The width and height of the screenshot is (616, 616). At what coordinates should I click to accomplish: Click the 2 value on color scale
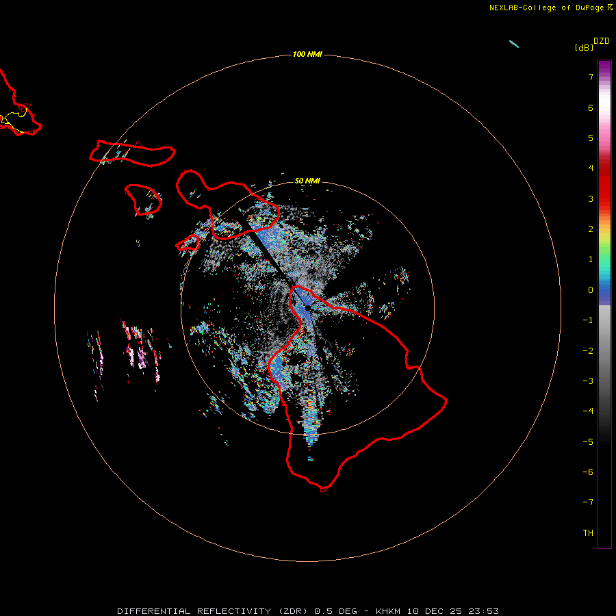click(591, 229)
